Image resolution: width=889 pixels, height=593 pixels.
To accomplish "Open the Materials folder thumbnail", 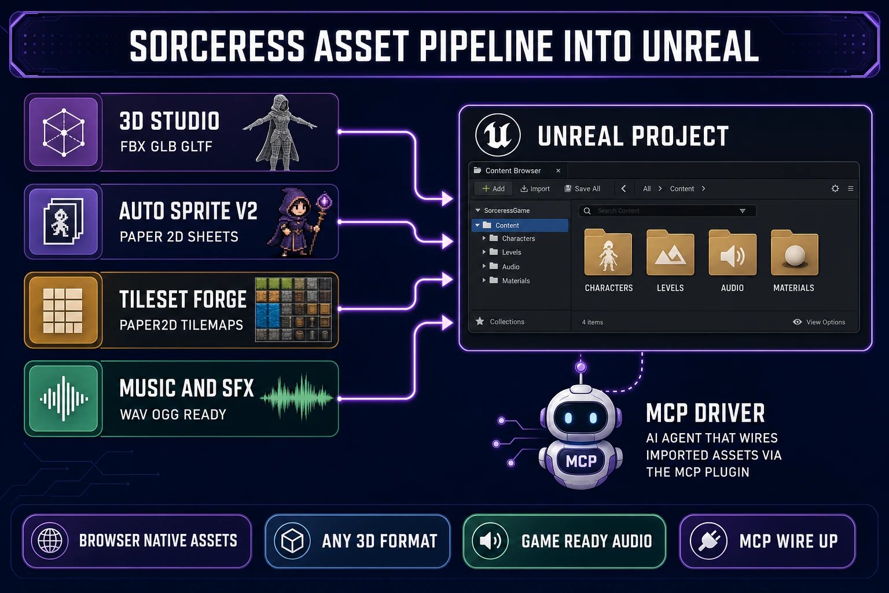I will tap(795, 252).
